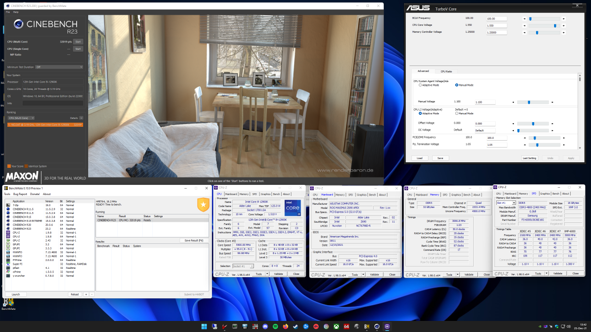
Task: Click the Intel Core i9 logo in CPU-Z
Action: pos(292,208)
